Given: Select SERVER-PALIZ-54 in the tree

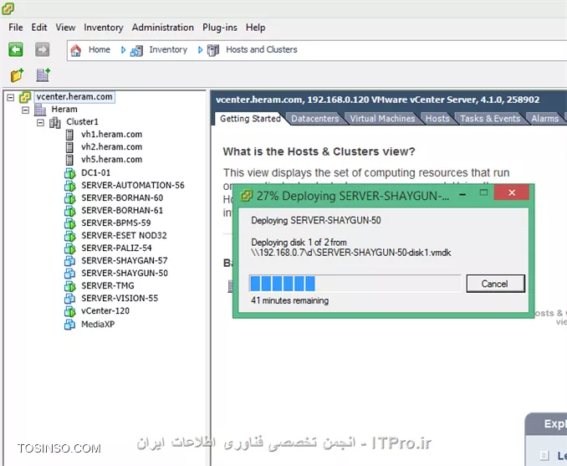Looking at the screenshot, I should [116, 248].
